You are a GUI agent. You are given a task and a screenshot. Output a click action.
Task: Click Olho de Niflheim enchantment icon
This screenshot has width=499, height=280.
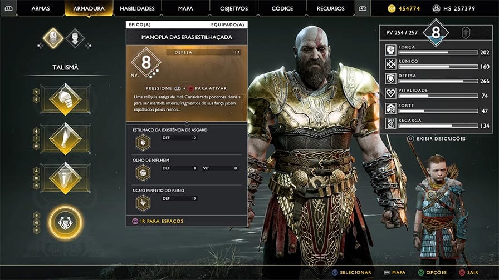(143, 173)
